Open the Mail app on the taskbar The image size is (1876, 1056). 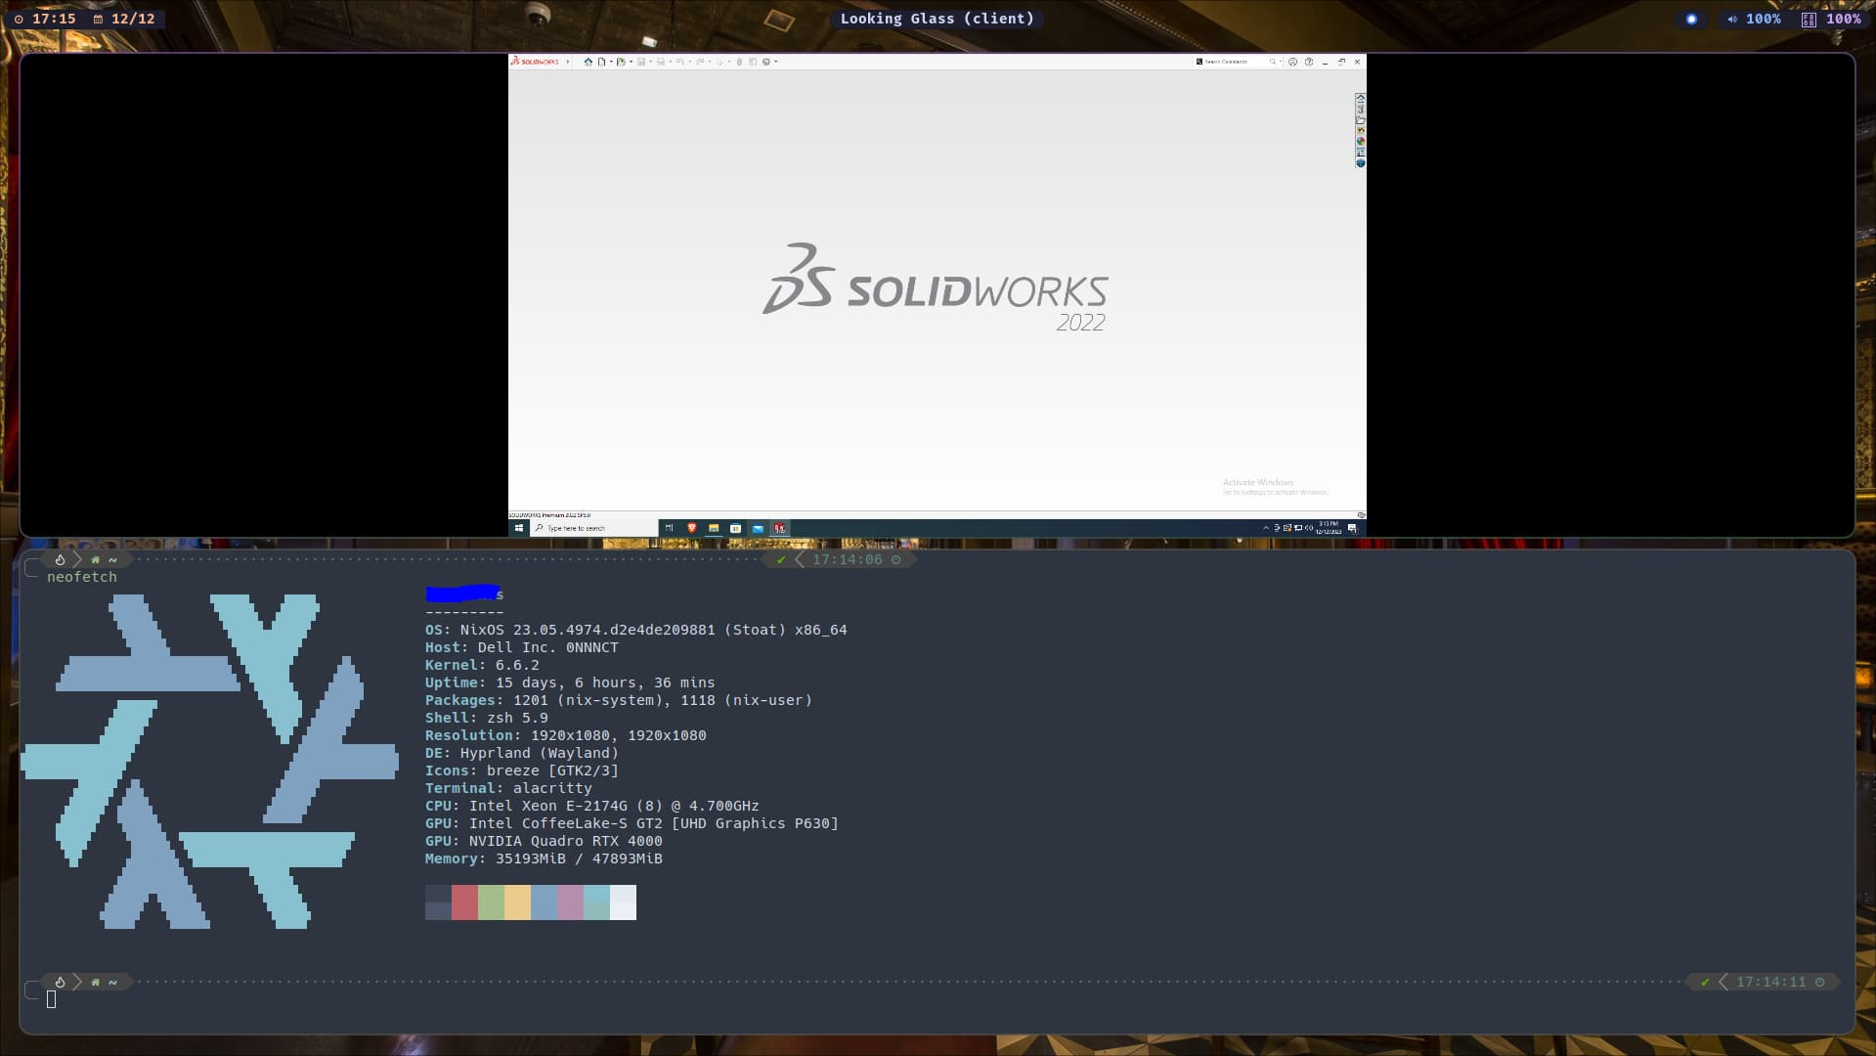coord(758,528)
